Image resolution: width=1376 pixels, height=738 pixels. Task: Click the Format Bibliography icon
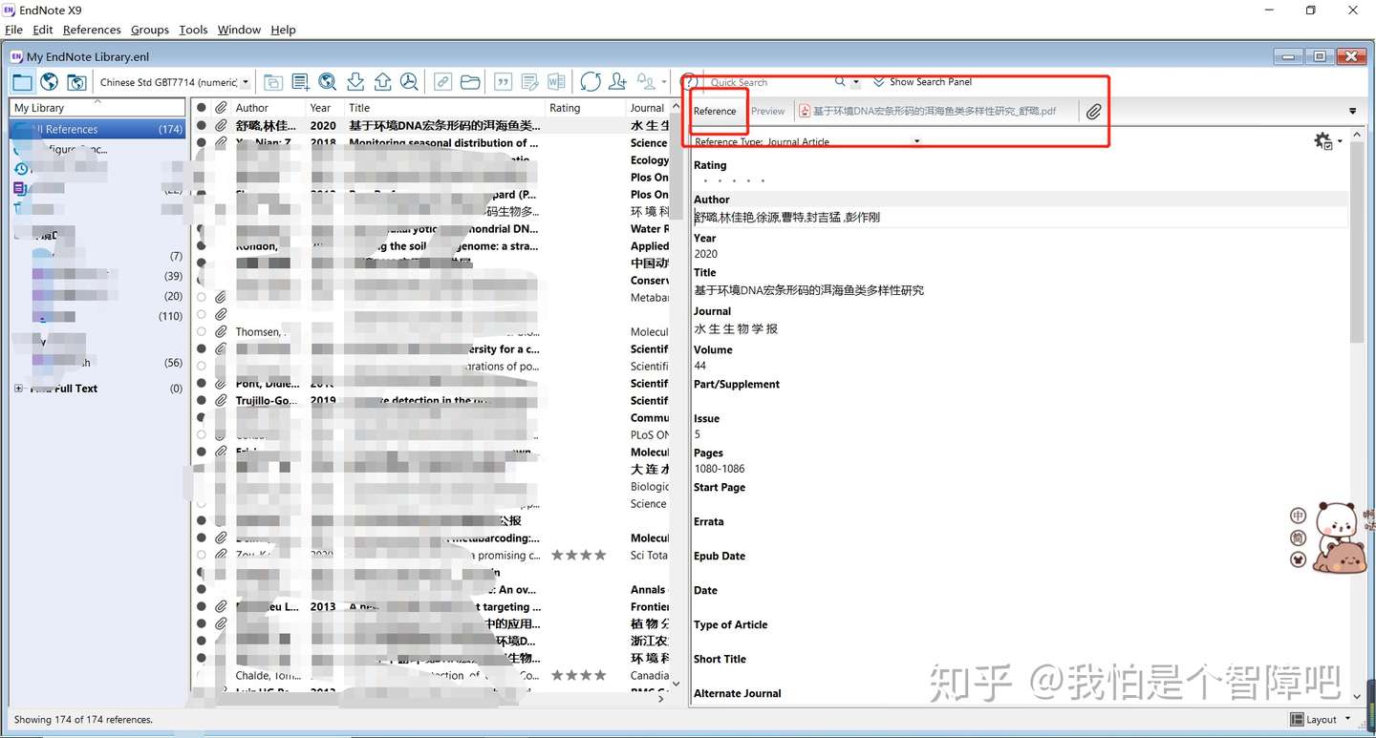click(x=530, y=82)
